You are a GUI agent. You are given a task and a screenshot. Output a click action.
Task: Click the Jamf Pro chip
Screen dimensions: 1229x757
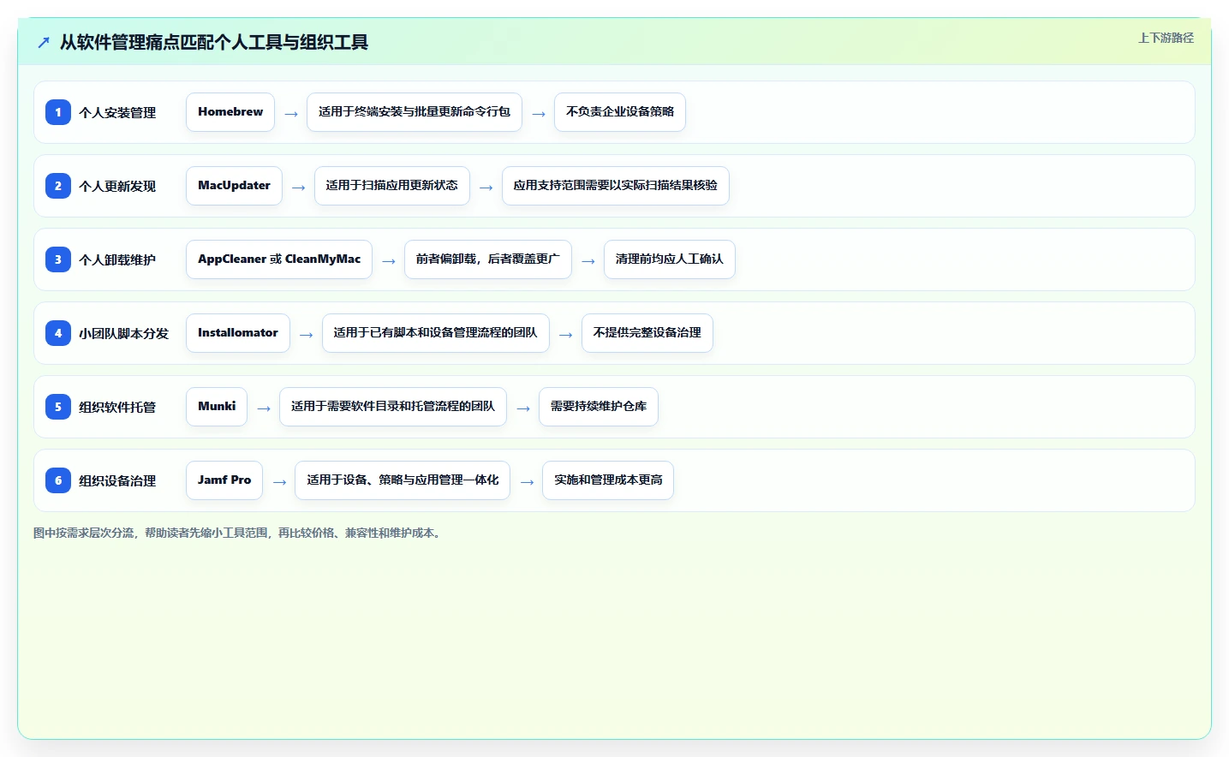tap(224, 480)
